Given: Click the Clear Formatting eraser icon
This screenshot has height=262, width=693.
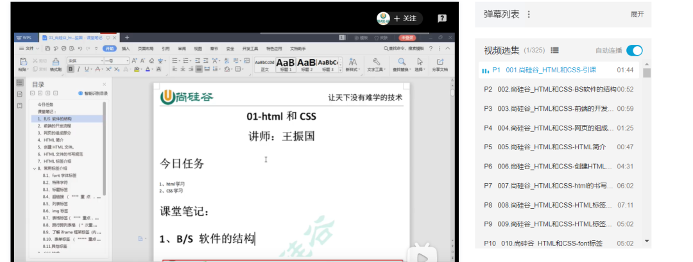Looking at the screenshot, I should click(x=151, y=61).
